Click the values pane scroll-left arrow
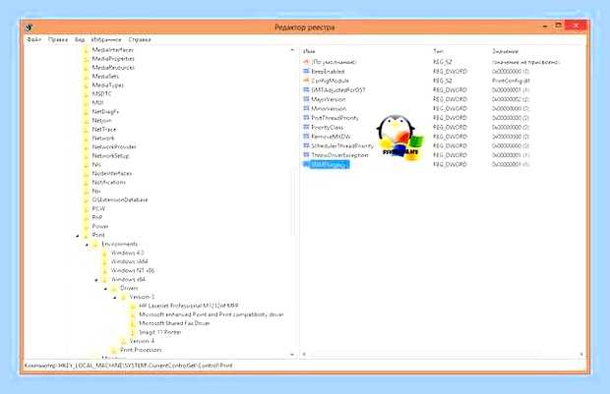Viewport: 610px width, 394px height. [x=304, y=355]
